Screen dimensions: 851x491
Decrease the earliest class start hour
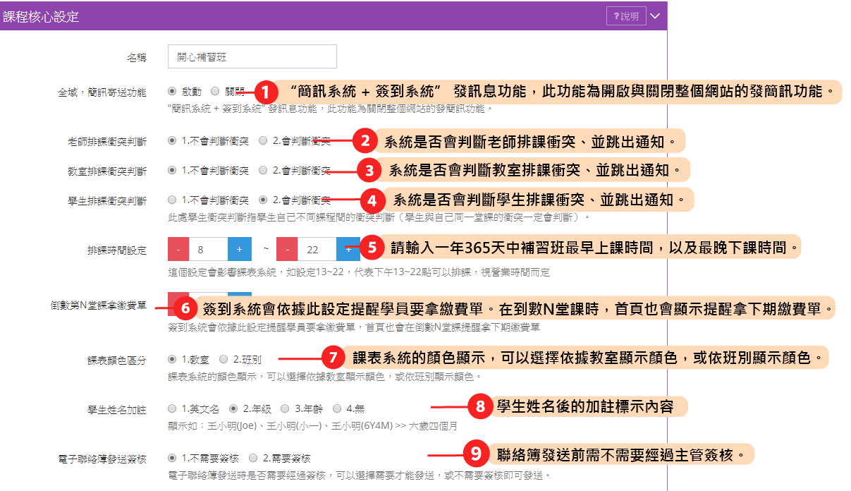click(178, 250)
